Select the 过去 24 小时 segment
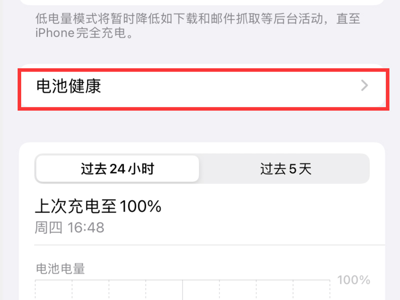 coord(117,168)
